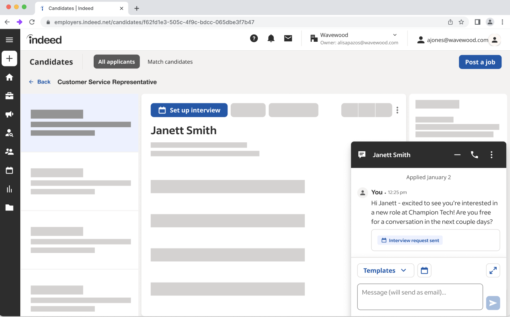
Task: Expand the chat panel to full size
Action: click(x=493, y=270)
